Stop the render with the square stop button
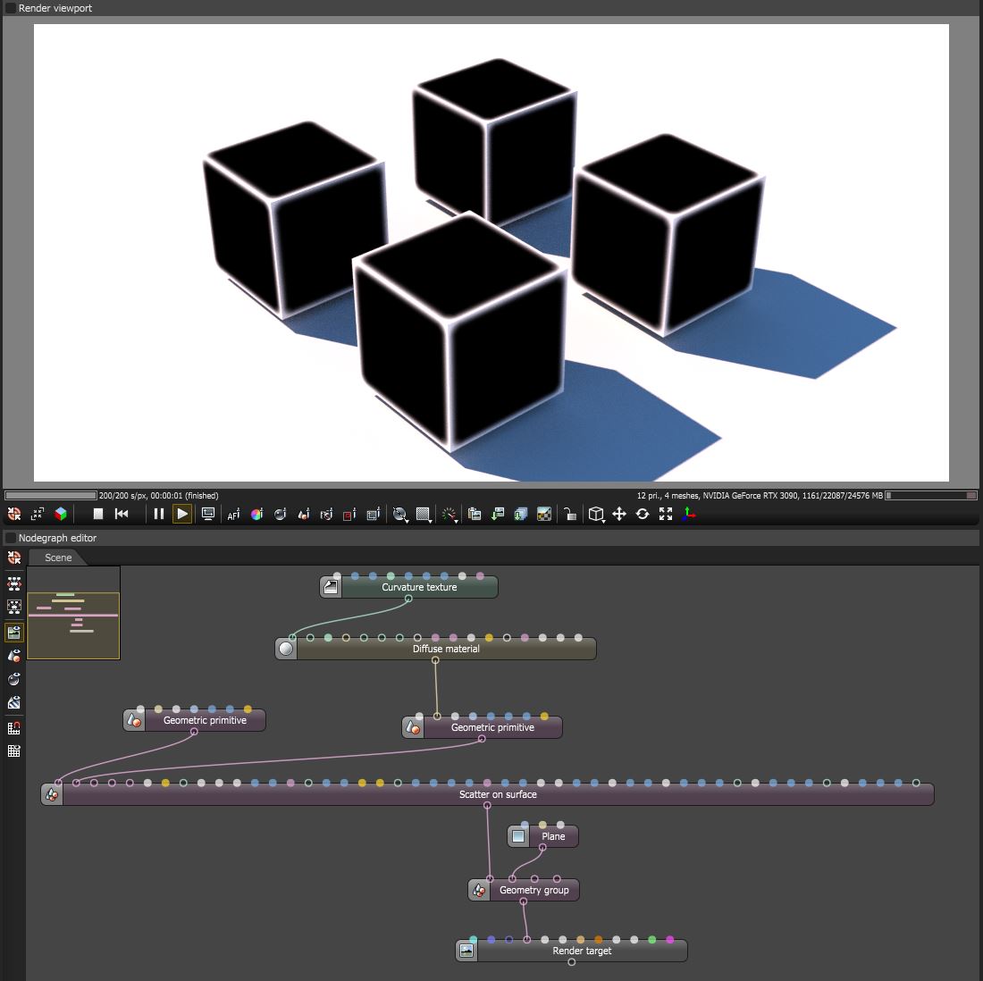 coord(97,514)
